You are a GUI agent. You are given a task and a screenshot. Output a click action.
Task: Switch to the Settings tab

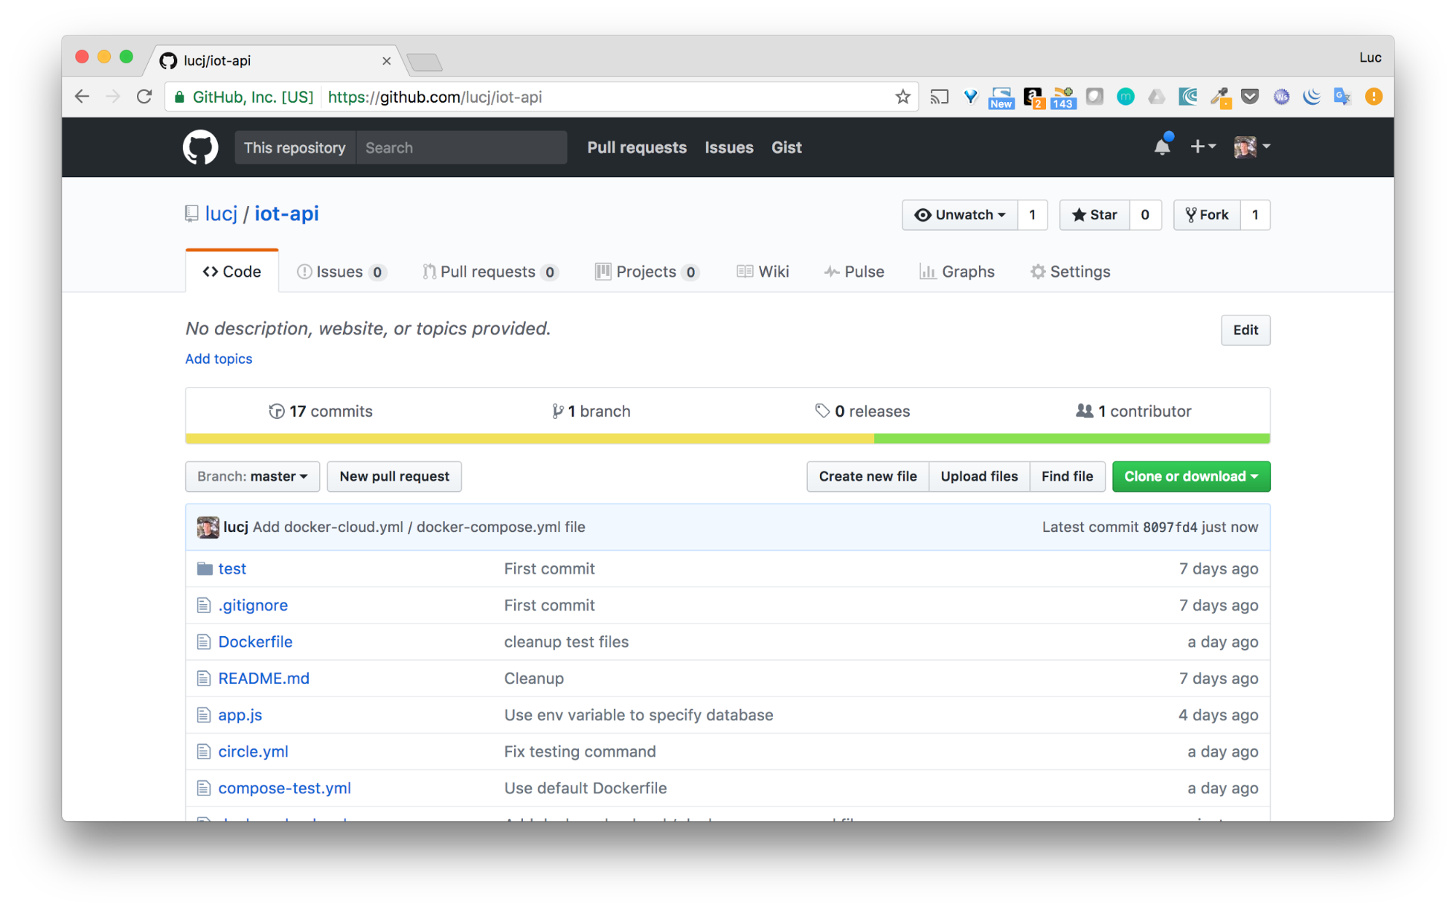pos(1069,271)
